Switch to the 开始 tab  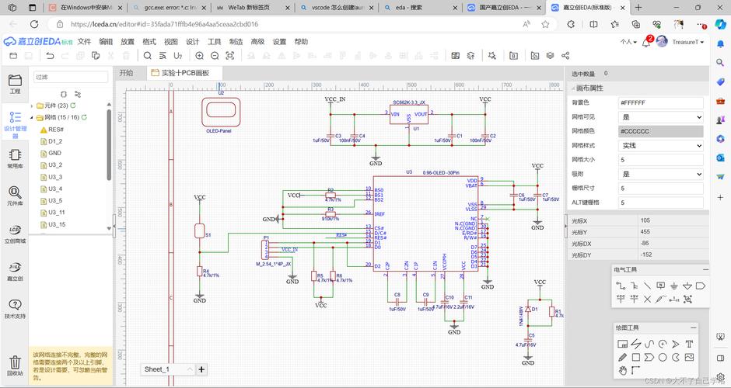pyautogui.click(x=126, y=72)
